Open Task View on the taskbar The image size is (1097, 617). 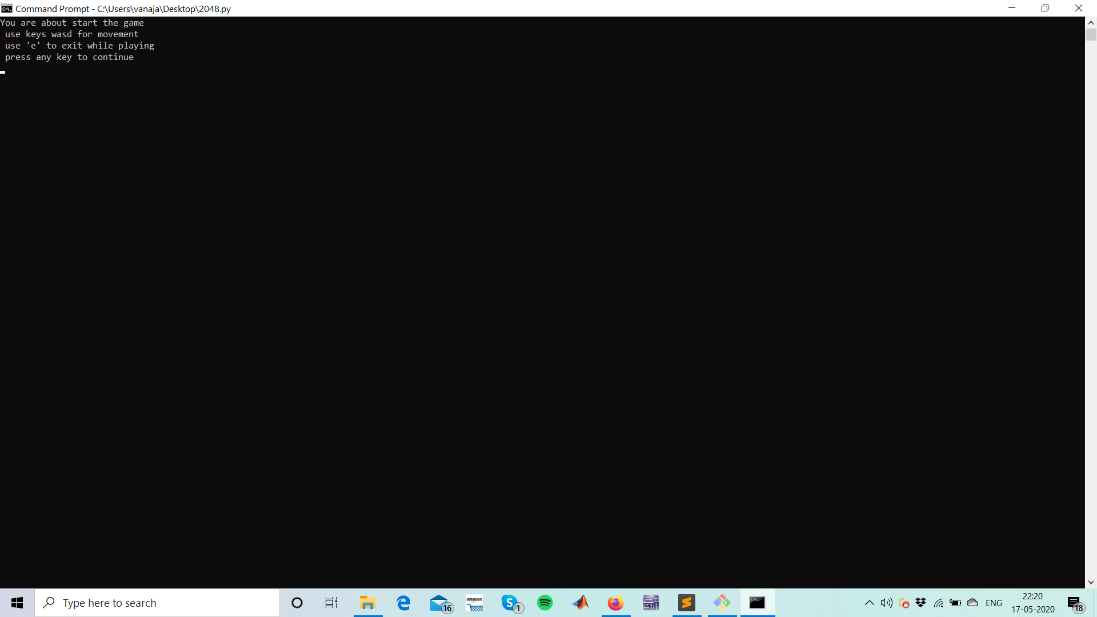point(331,603)
